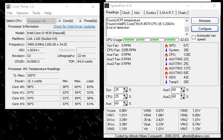Switch to the Exotics tab in SpeedFan
The width and height of the screenshot is (223, 140).
click(x=151, y=13)
